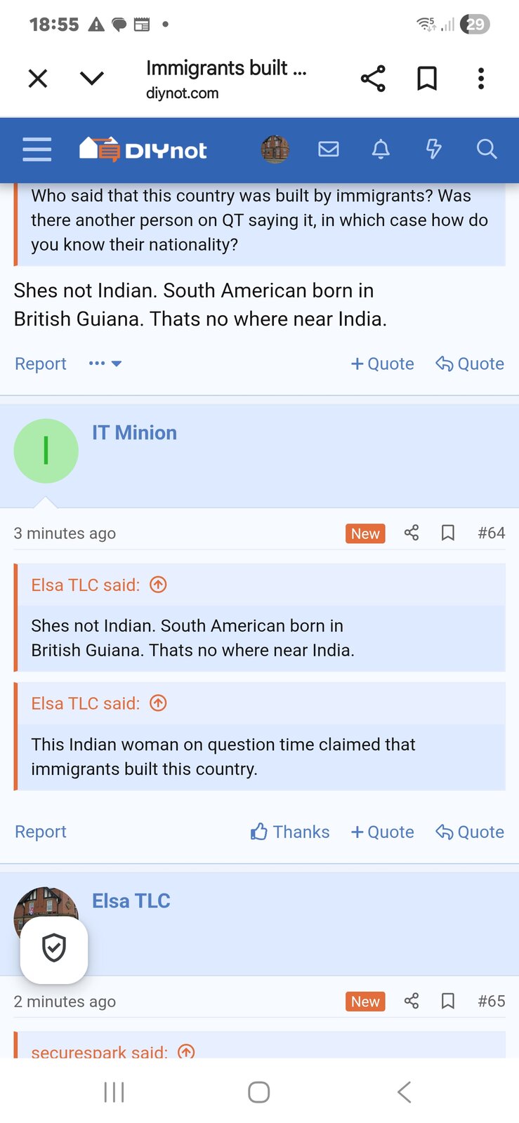Open the alerts bell icon
Screen dimensions: 519x1123
click(x=381, y=149)
